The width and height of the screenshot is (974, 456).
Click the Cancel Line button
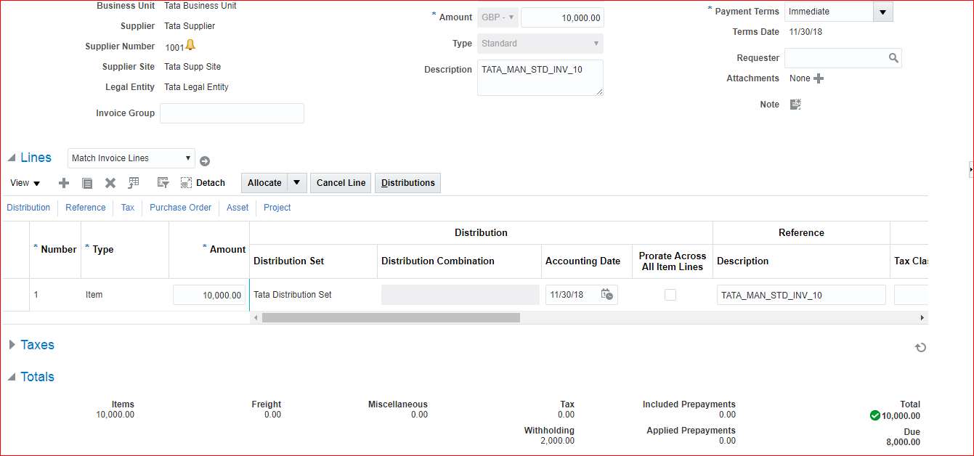tap(341, 183)
